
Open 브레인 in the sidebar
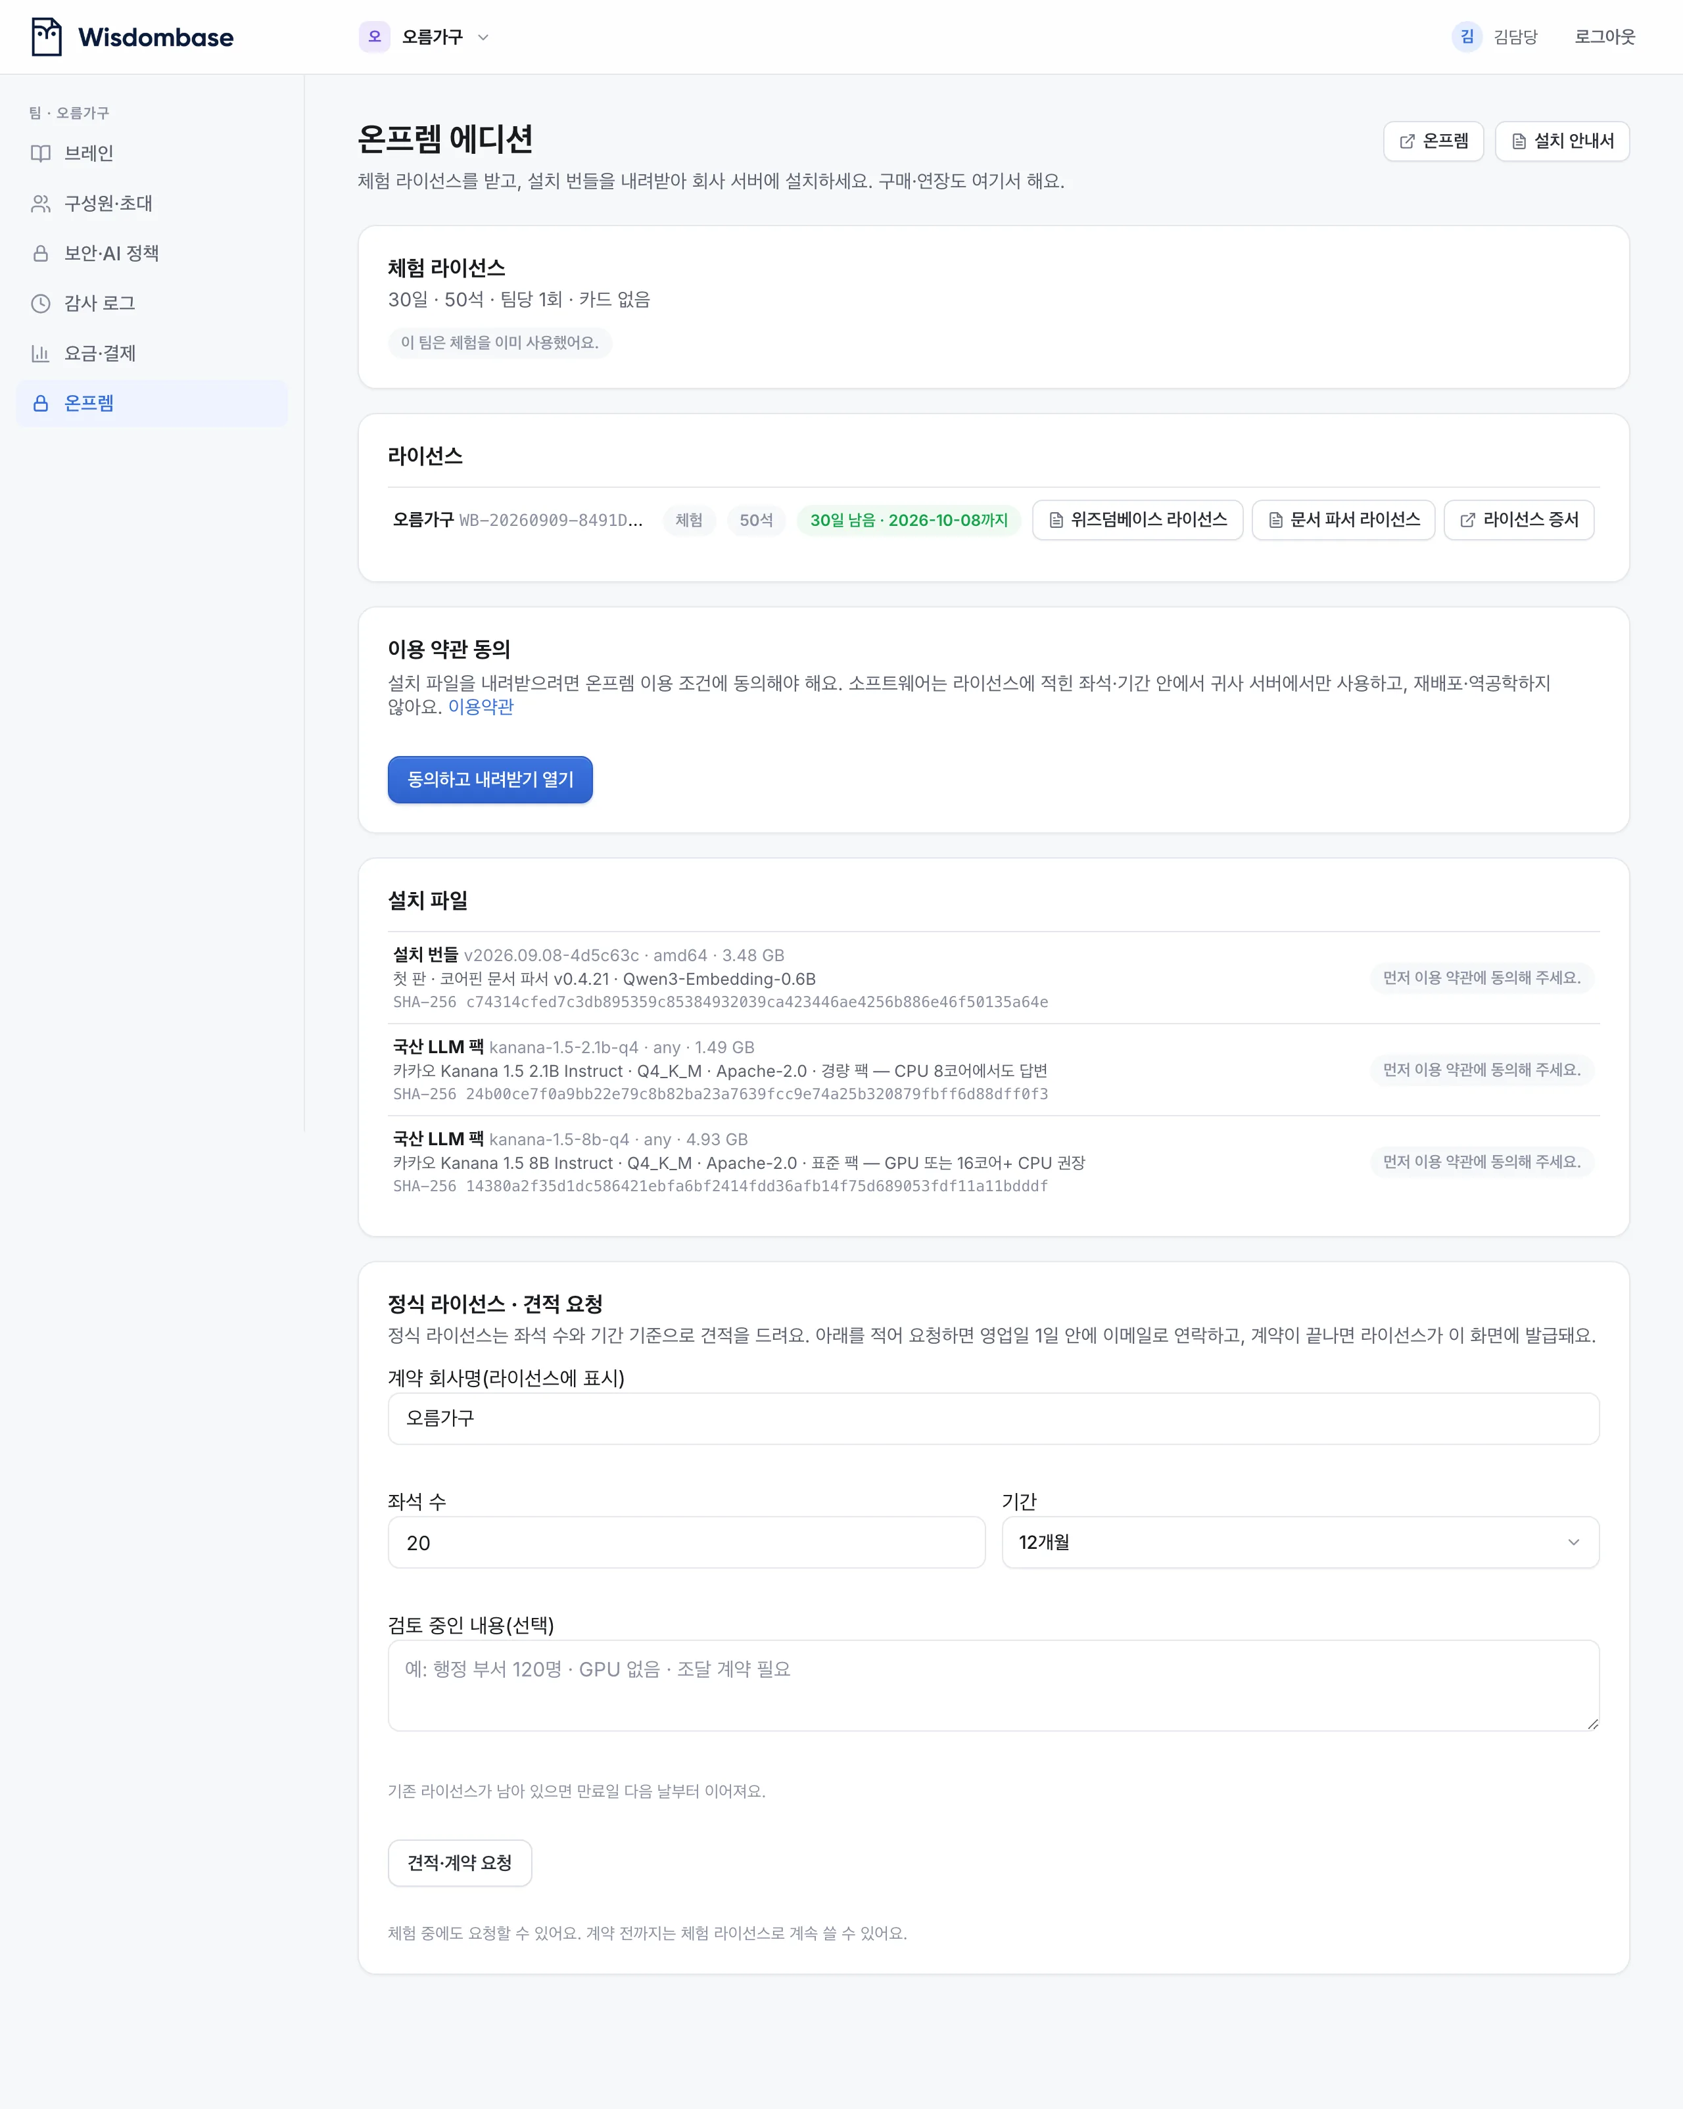[152, 154]
